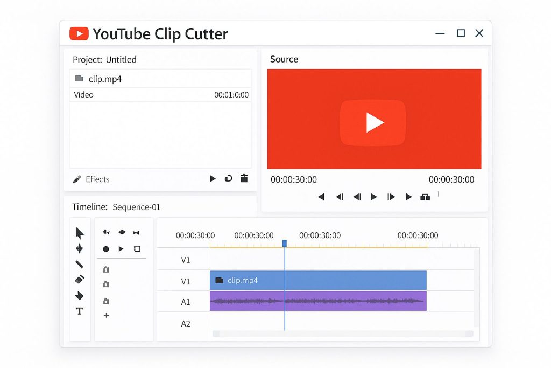The image size is (551, 368).
Task: Click the square loop-stop icon
Action: click(137, 249)
